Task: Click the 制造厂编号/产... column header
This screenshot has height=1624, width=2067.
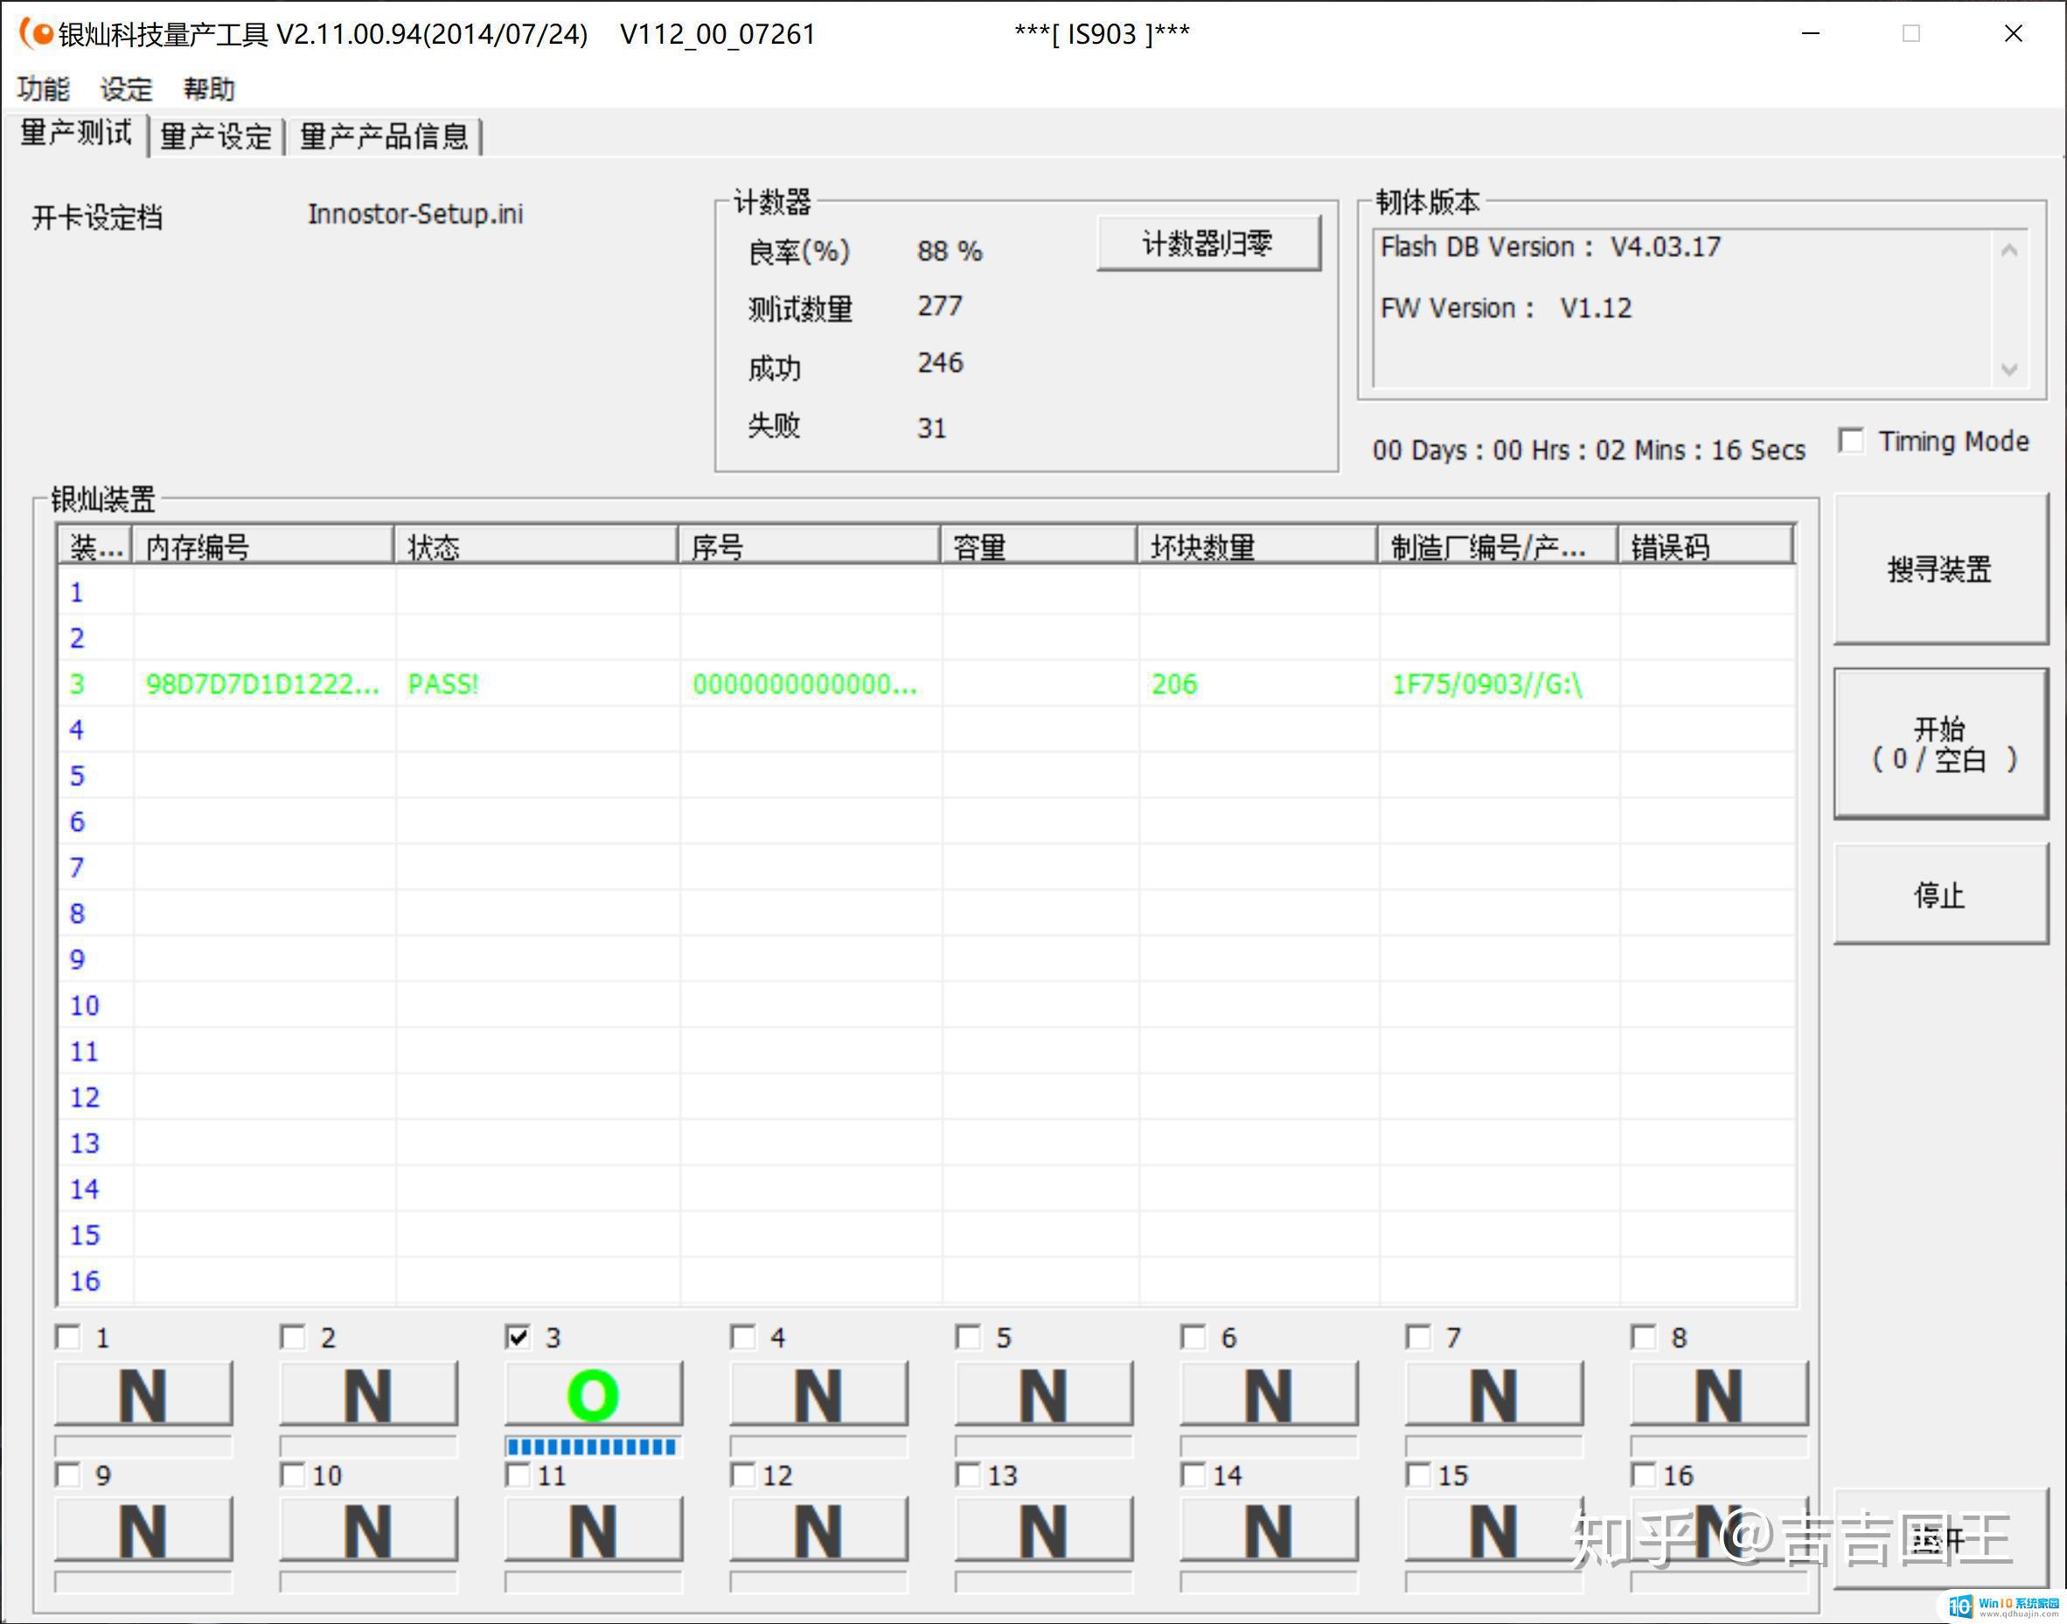Action: pos(1499,546)
